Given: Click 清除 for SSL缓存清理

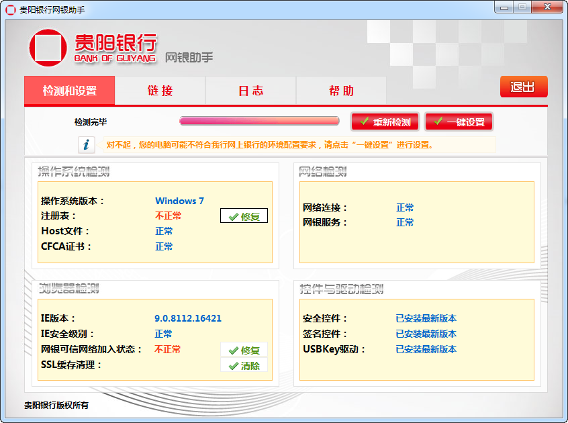Looking at the screenshot, I should [x=244, y=365].
